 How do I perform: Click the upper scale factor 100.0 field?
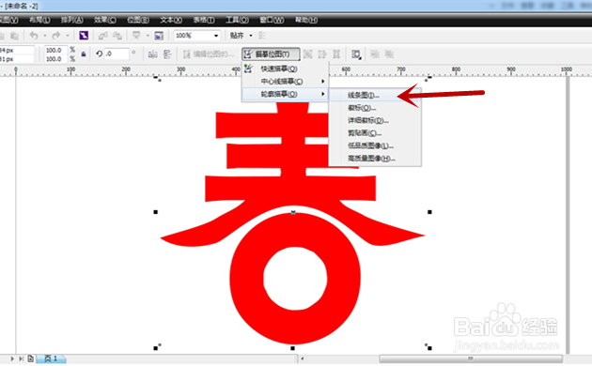point(55,50)
